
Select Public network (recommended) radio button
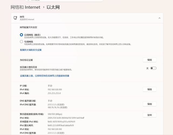click(x=21, y=35)
